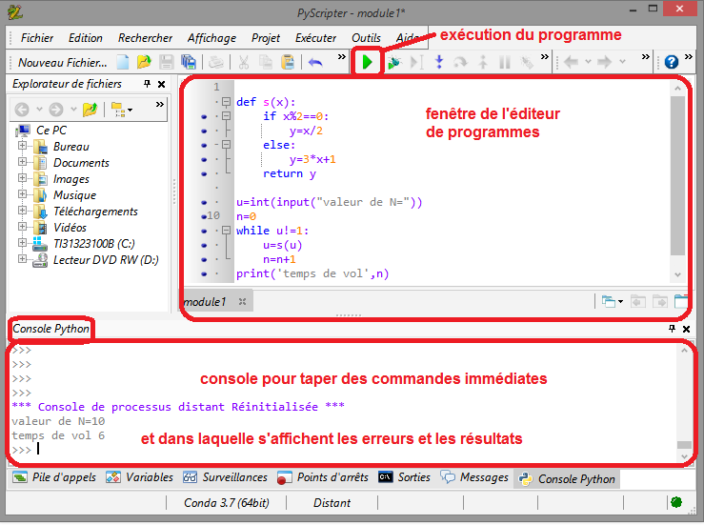The width and height of the screenshot is (704, 525).
Task: Run the program with green play button
Action: [367, 62]
